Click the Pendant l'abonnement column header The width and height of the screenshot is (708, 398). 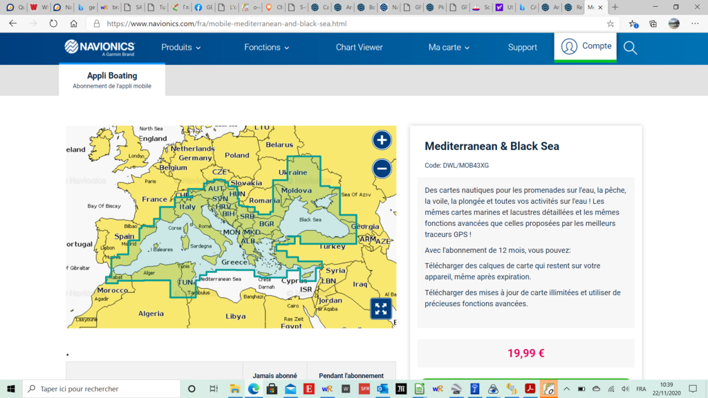[351, 375]
